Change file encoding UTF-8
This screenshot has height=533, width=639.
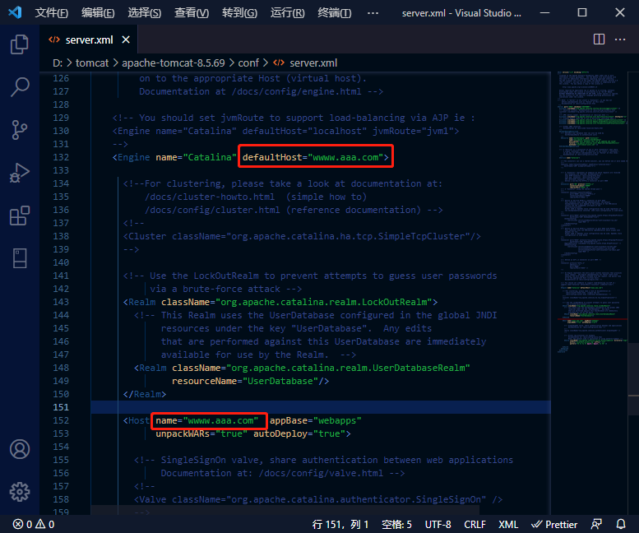click(x=438, y=524)
